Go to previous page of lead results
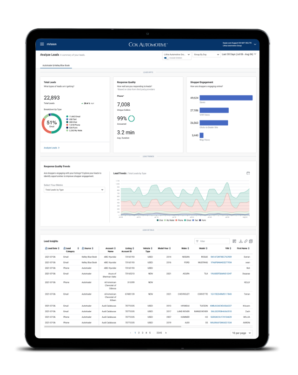Viewport: 298px width, 375px height. pos(130,333)
